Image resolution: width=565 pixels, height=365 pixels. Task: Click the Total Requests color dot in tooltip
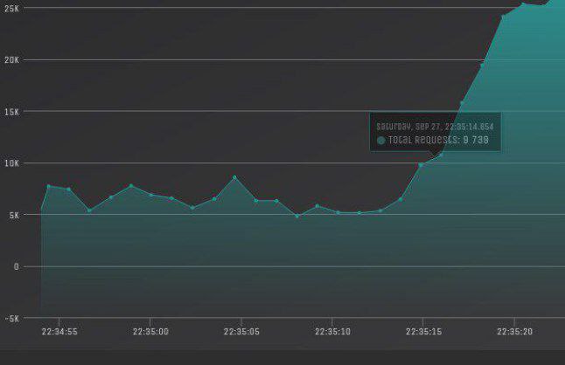coord(380,140)
